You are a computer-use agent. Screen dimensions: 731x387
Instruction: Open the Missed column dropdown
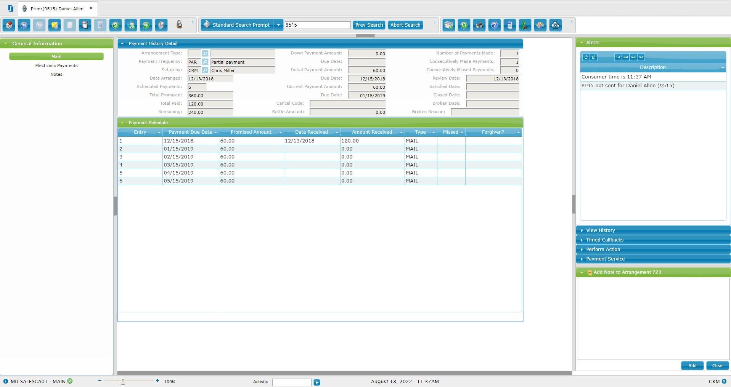pyautogui.click(x=462, y=132)
